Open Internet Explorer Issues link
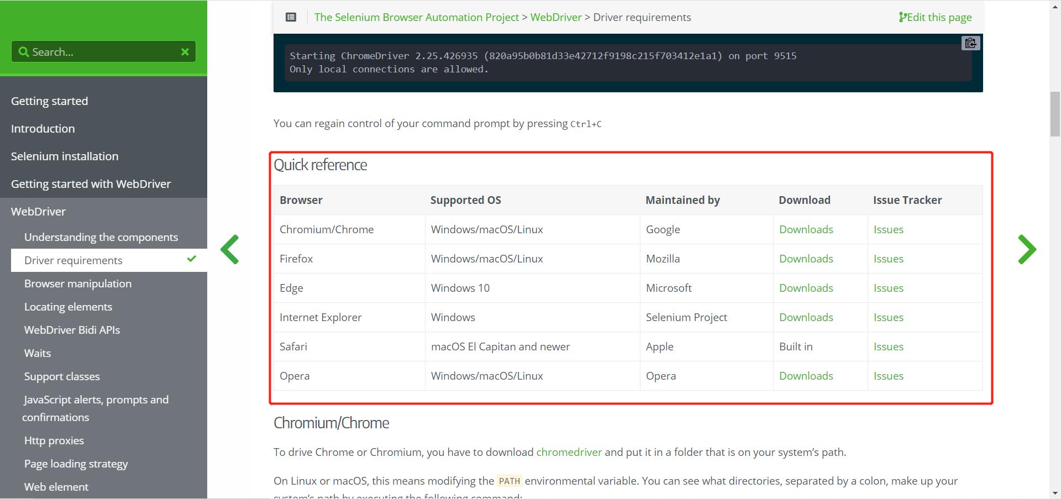This screenshot has width=1061, height=499. [889, 317]
